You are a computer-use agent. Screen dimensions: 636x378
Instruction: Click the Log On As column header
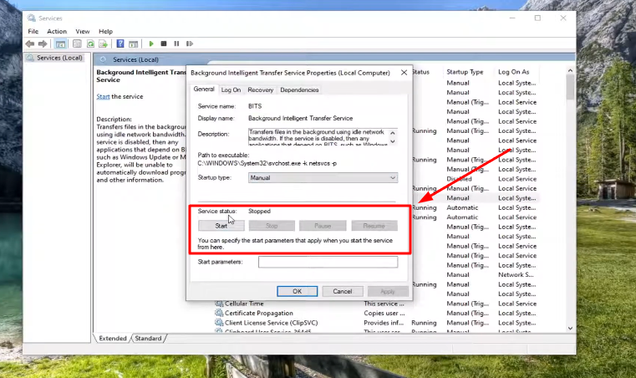[x=513, y=72]
